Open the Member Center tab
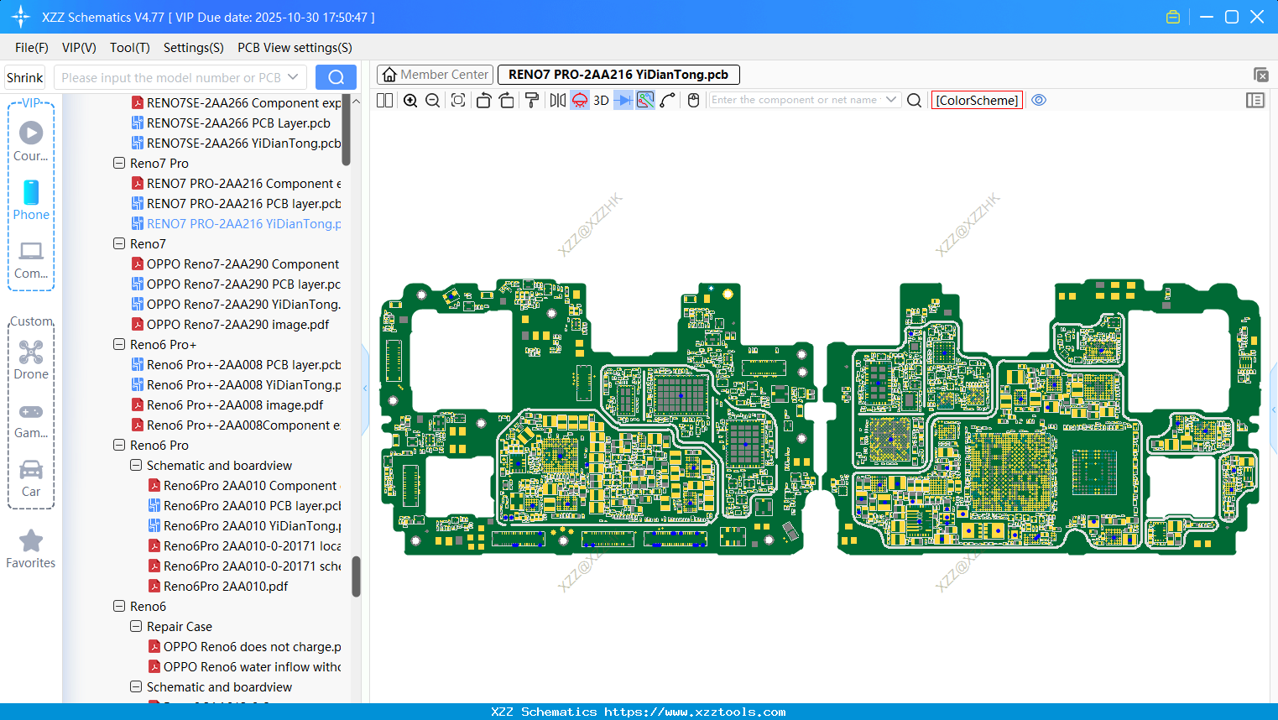This screenshot has width=1278, height=720. (436, 75)
